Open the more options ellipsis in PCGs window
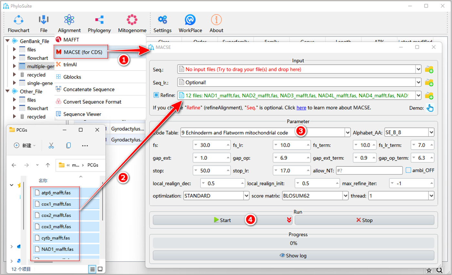452x275 pixels. click(x=85, y=146)
